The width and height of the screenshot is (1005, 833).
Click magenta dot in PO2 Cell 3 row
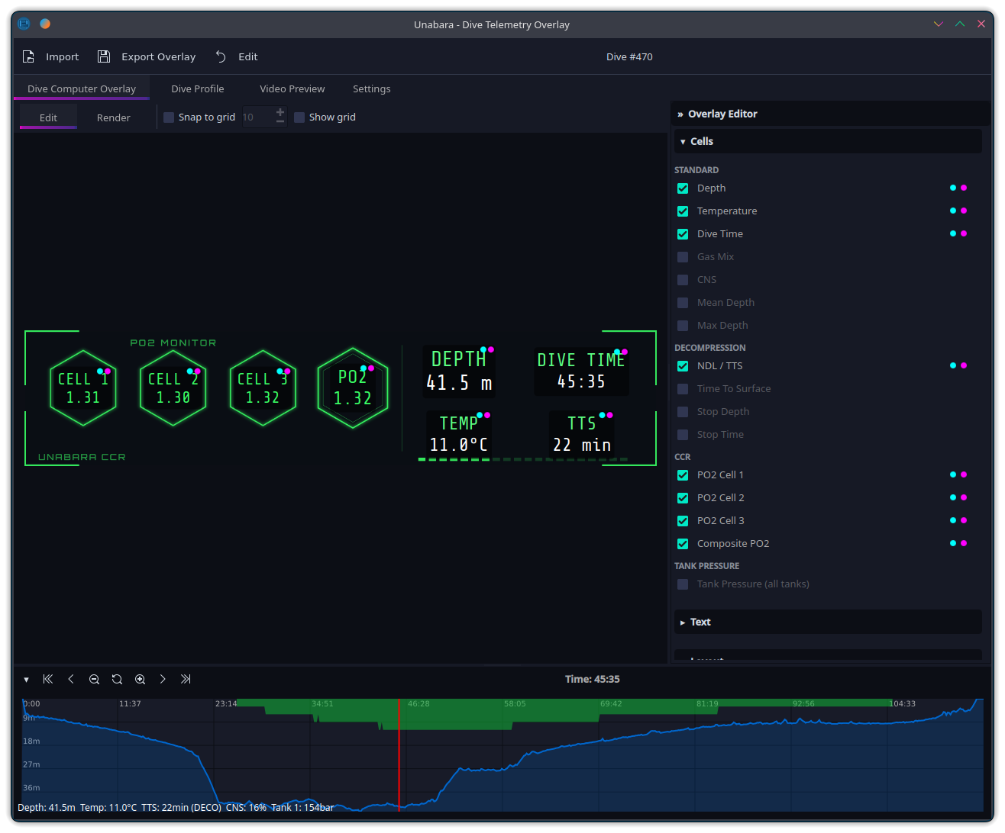point(964,520)
